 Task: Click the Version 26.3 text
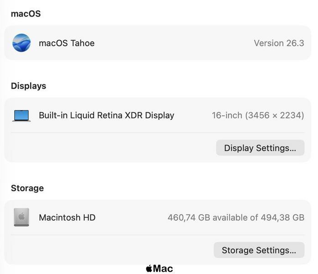(x=279, y=43)
